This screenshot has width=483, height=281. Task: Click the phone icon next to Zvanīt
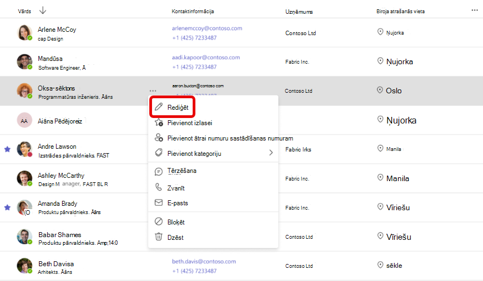(158, 187)
